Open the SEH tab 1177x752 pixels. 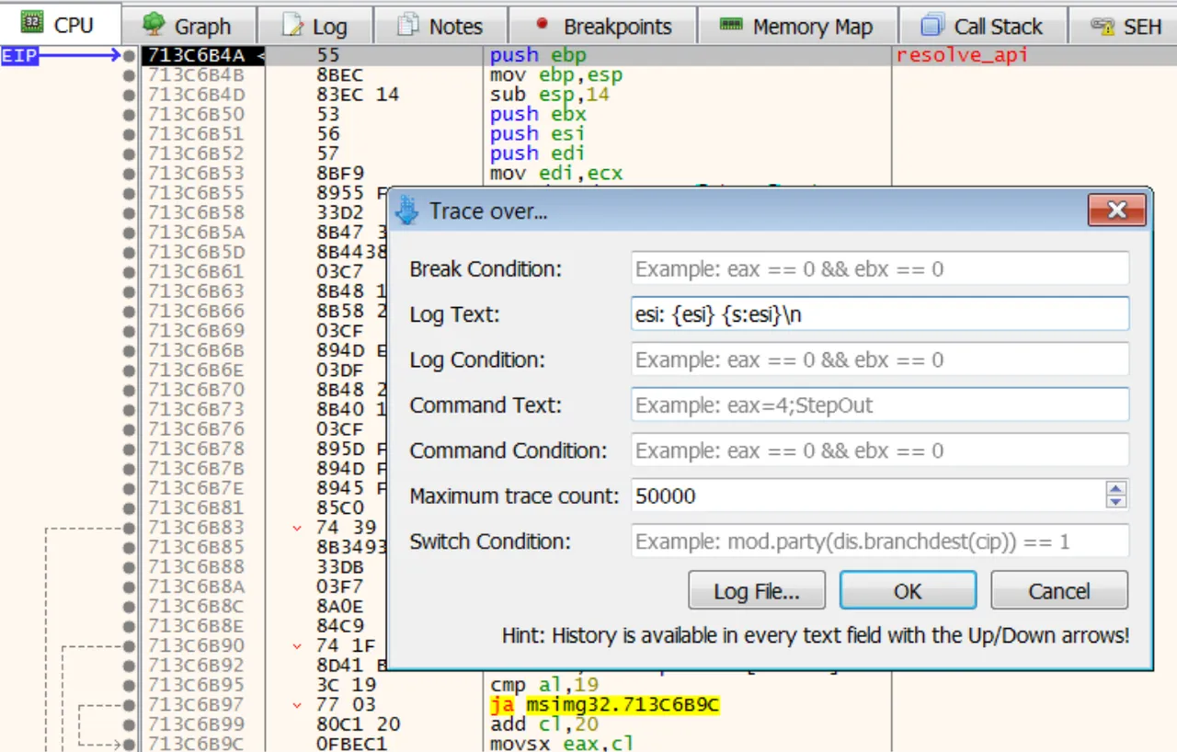(1126, 27)
